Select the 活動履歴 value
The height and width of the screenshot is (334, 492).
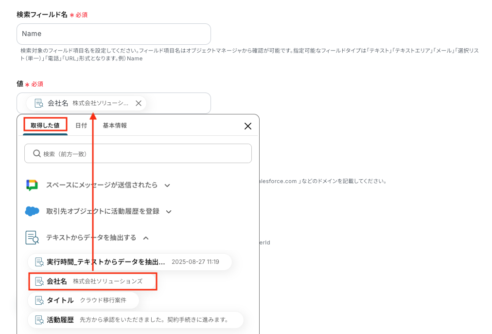136,320
